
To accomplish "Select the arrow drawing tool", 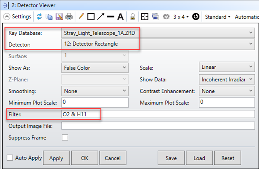I will pyautogui.click(x=101, y=17).
